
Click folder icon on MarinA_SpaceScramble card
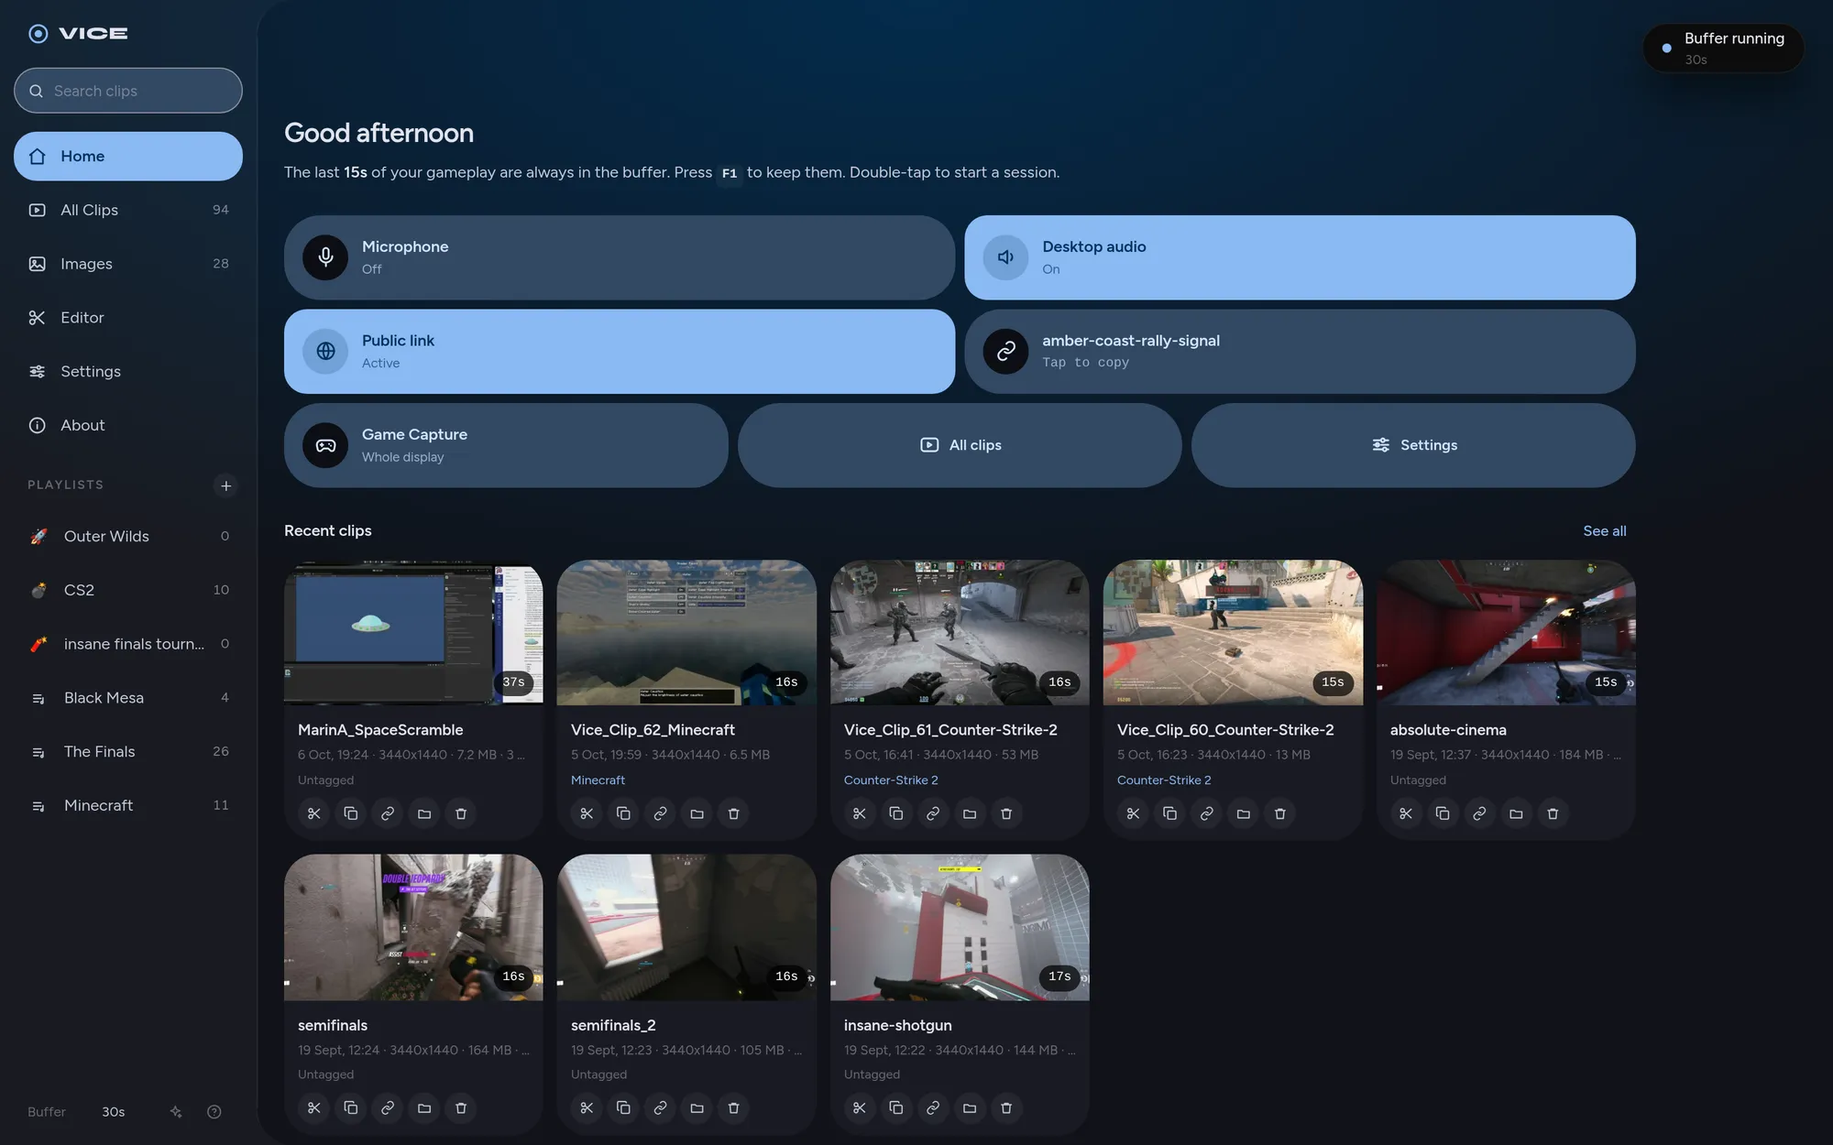click(423, 813)
